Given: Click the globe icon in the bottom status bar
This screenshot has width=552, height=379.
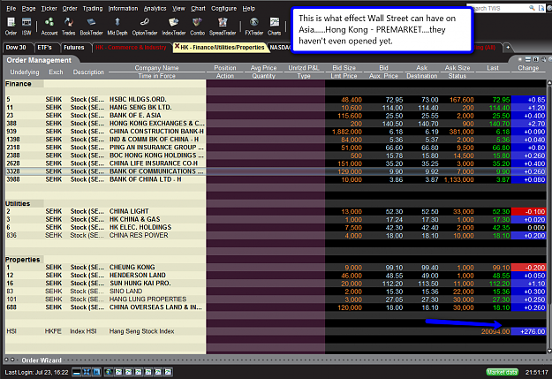Looking at the screenshot, I should click(109, 372).
